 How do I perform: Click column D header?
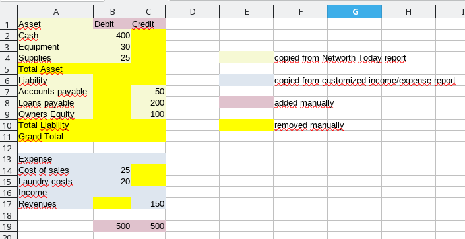(193, 12)
